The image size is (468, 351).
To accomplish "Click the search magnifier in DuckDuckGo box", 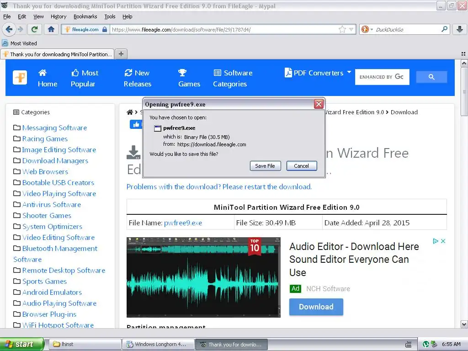I will 444,29.
